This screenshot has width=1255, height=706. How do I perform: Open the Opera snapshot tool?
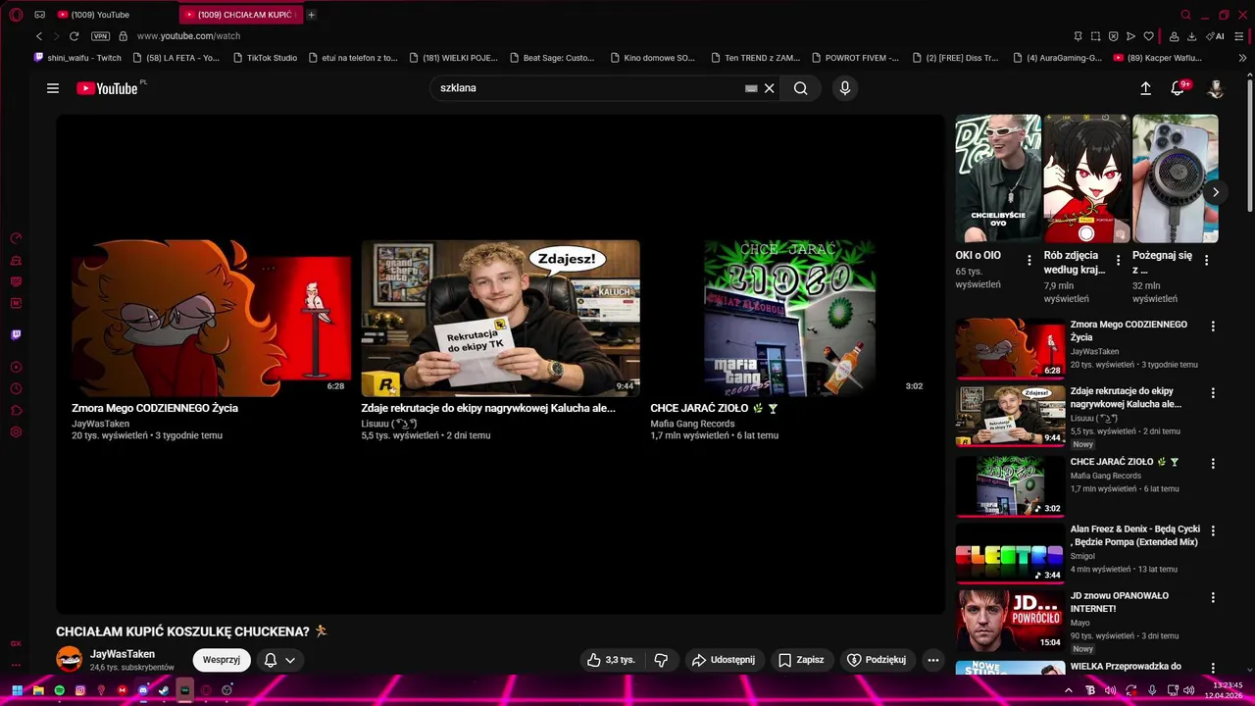1095,36
